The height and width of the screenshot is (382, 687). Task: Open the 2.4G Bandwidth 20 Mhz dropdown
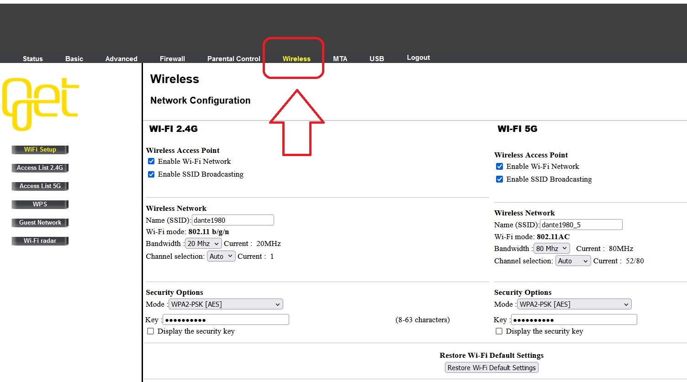pyautogui.click(x=203, y=244)
